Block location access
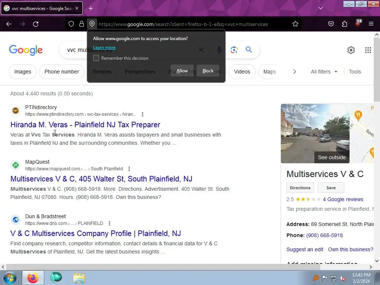The height and width of the screenshot is (285, 380). point(208,71)
